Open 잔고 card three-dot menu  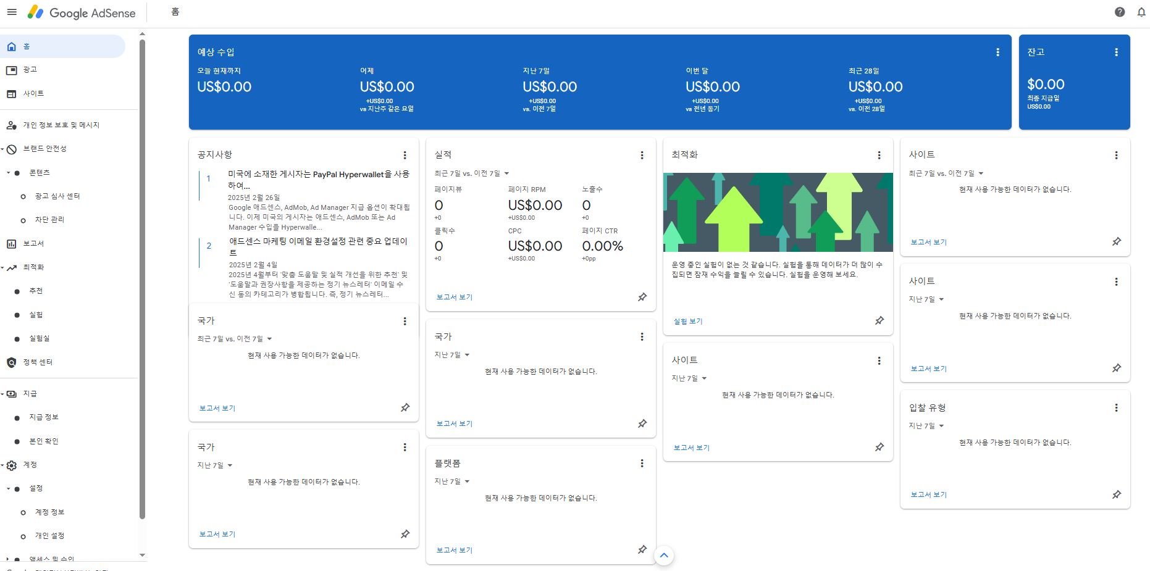coord(1117,52)
